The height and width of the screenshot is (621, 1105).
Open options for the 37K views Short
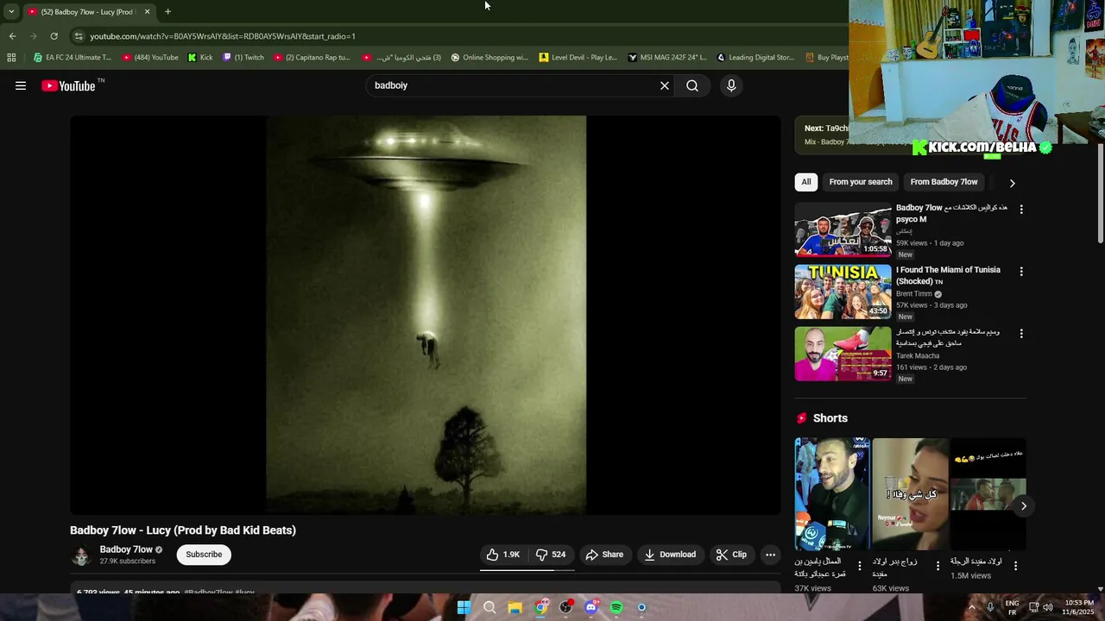pos(859,567)
